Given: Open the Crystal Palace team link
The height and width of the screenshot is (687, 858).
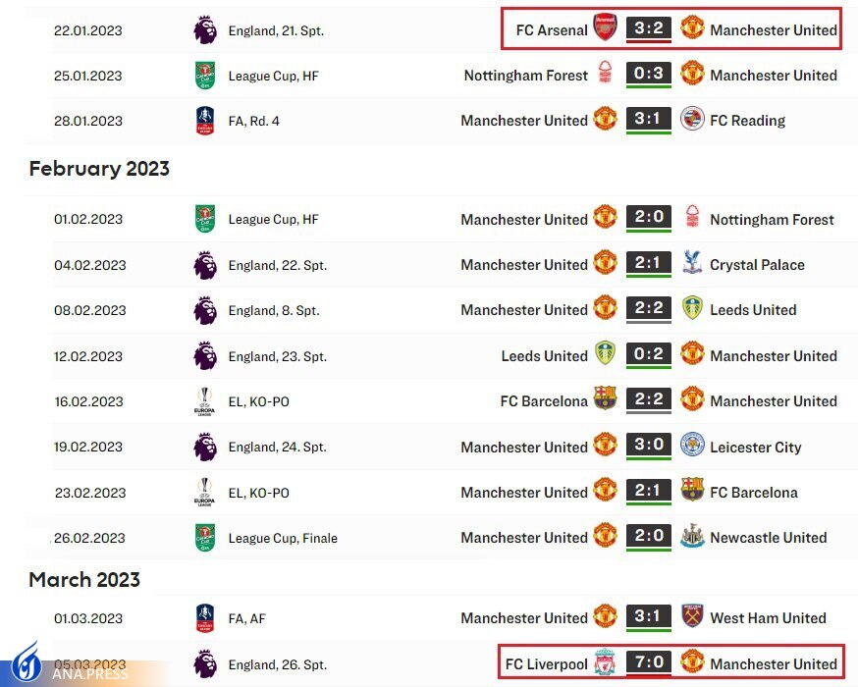Looking at the screenshot, I should (757, 265).
